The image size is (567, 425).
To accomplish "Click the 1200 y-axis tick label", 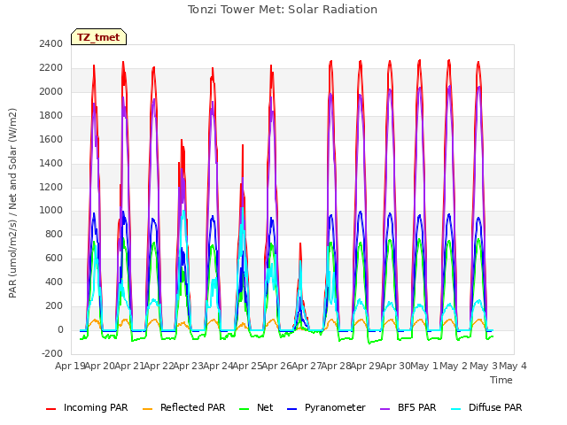I will pos(51,187).
